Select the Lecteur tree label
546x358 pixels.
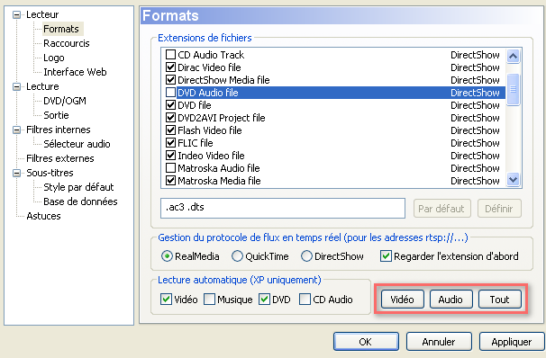(x=42, y=14)
